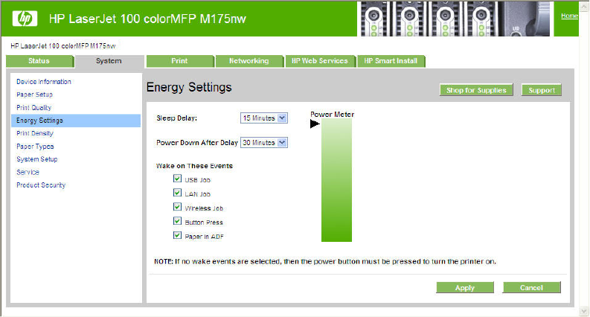The height and width of the screenshot is (317, 590).
Task: Toggle the USB Job checkbox
Action: tap(177, 179)
